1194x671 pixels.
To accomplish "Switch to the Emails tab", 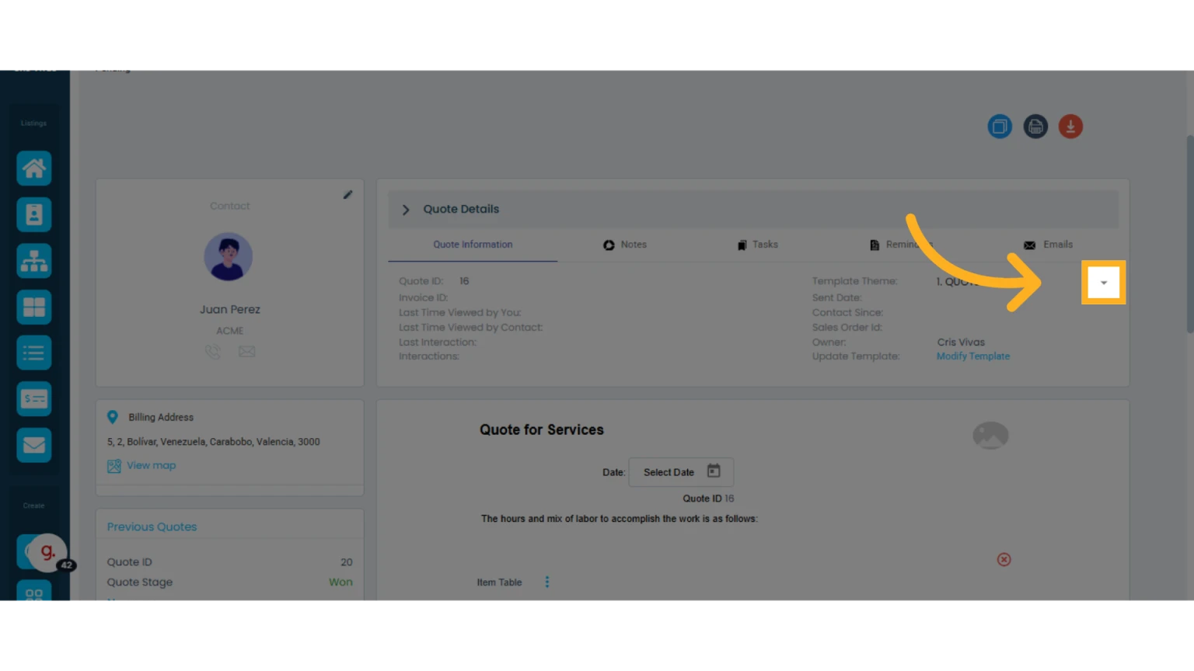I will click(x=1049, y=245).
